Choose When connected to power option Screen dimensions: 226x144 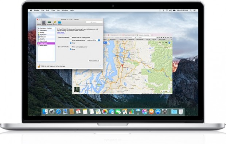tap(71, 47)
